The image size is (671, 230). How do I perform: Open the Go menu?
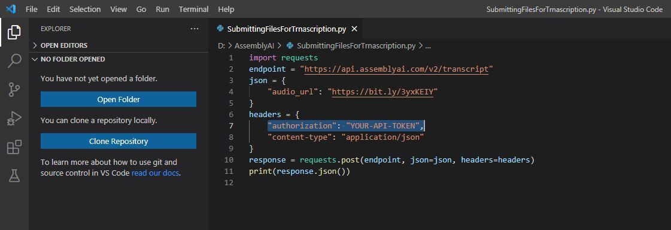(x=141, y=9)
